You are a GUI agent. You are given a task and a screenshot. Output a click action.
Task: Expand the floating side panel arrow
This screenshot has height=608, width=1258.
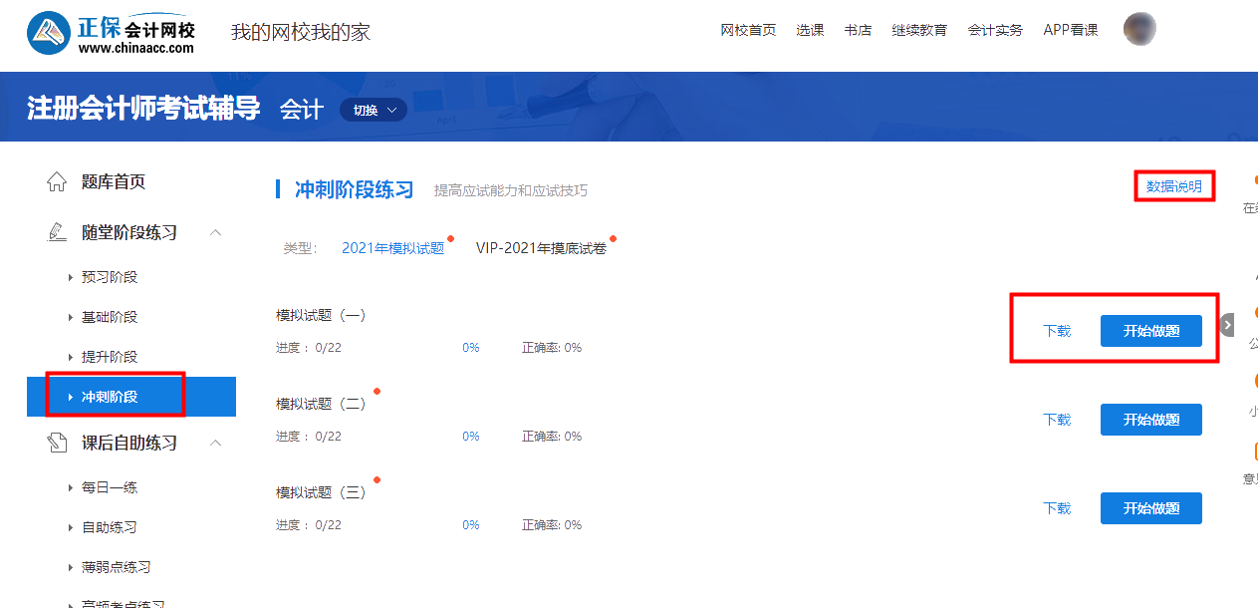point(1227,324)
